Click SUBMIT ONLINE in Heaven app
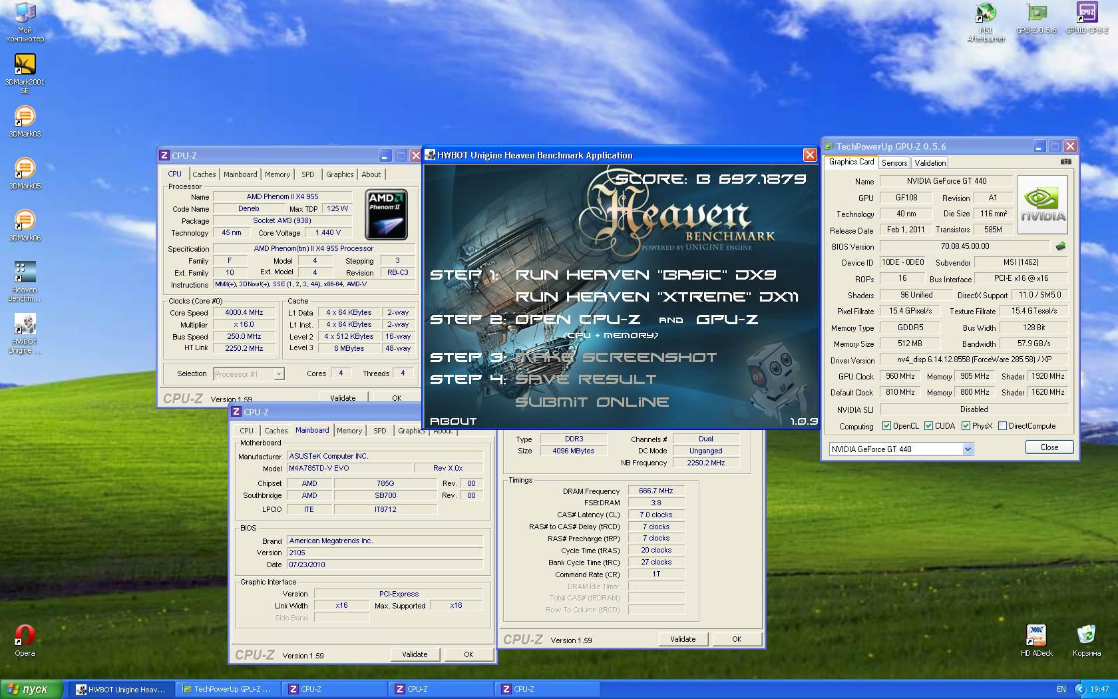Screen dimensions: 1118x699 click(592, 402)
